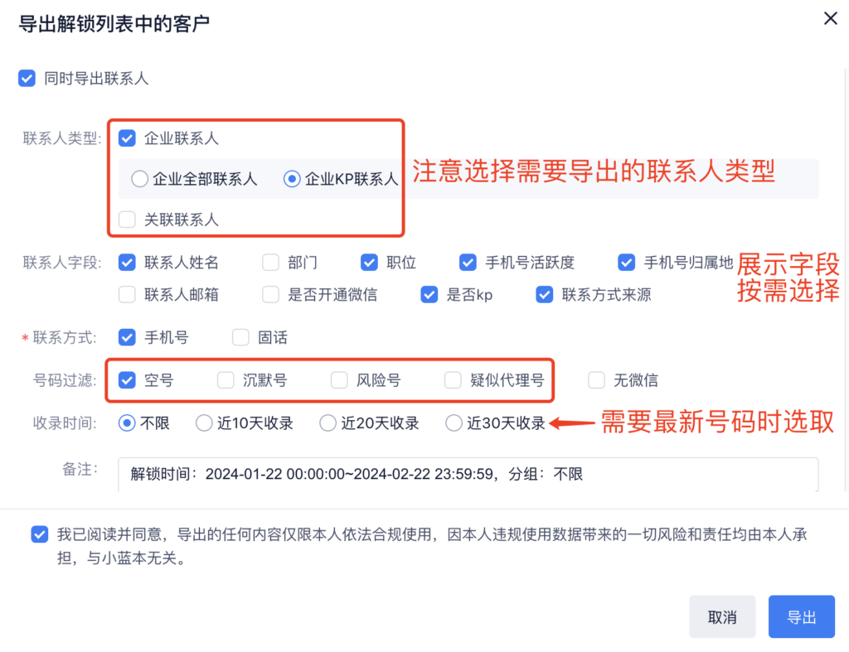Screen dimensions: 849x652
Task: Enable the 联系人邮箱 field checkbox
Action: 127,294
